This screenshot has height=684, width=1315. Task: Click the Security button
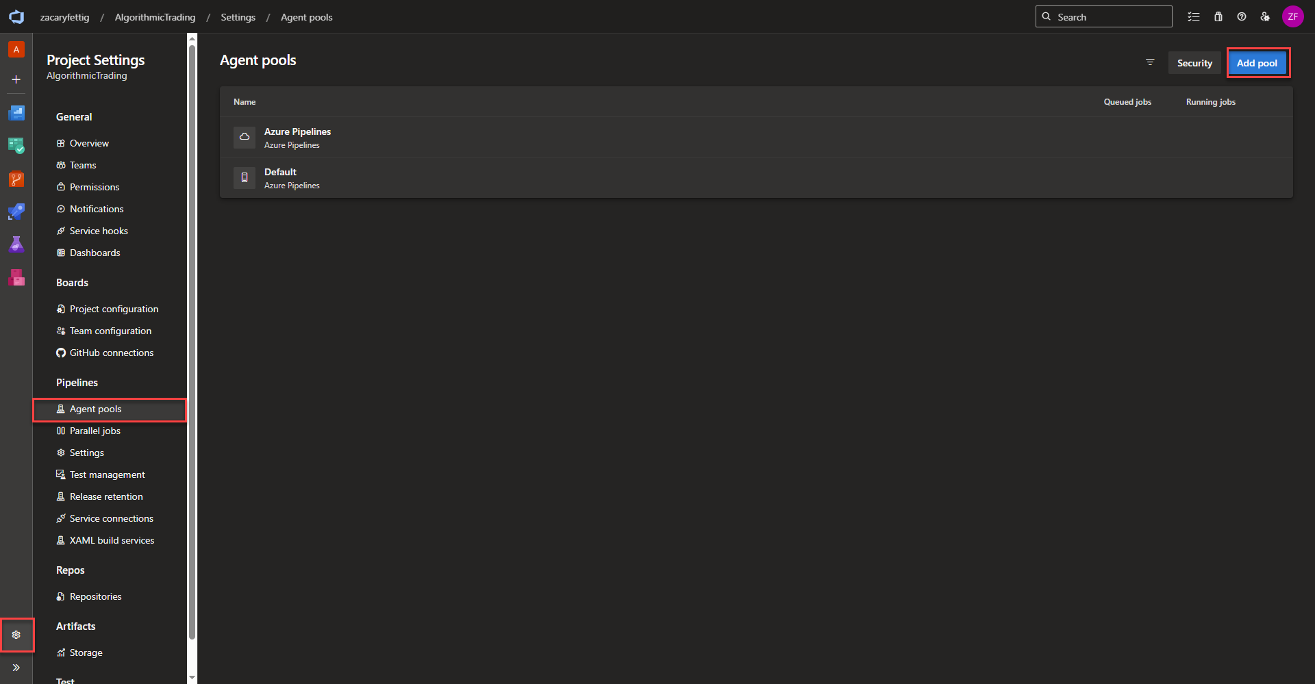1194,63
